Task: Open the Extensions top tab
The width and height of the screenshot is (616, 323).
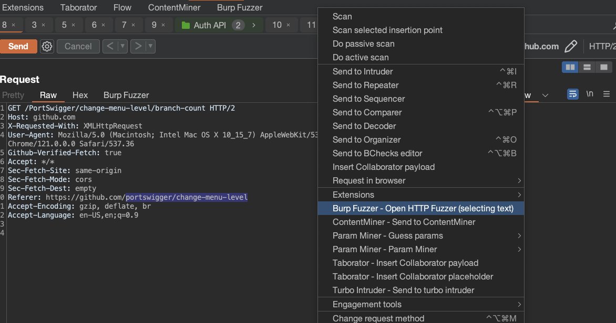Action: (23, 7)
